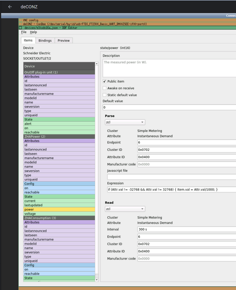Switch to the Preview tab
236x290 pixels.
pyautogui.click(x=64, y=41)
